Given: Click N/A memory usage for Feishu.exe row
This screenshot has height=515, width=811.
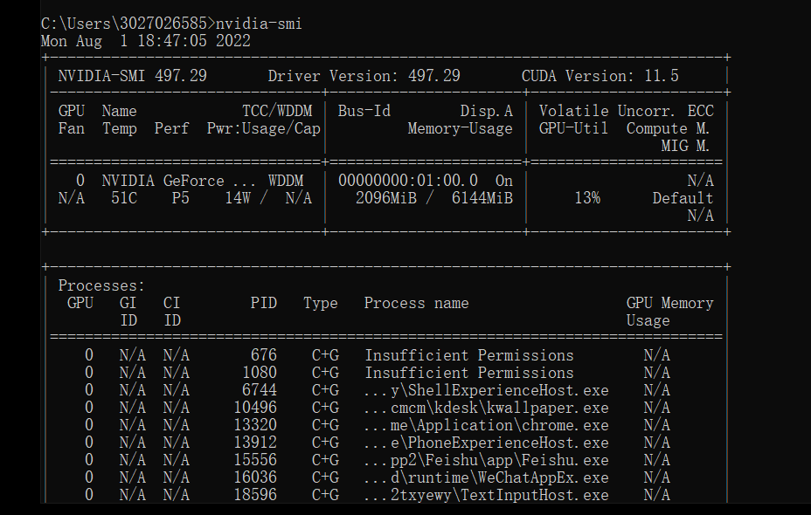Looking at the screenshot, I should (x=657, y=460).
